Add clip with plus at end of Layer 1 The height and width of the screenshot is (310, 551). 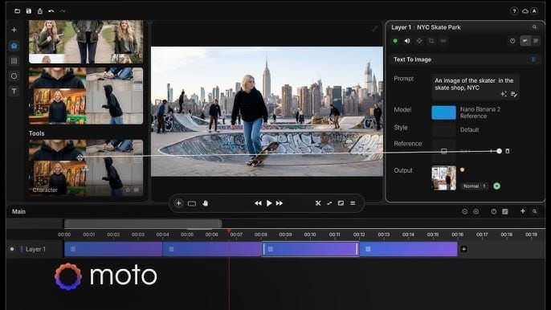(464, 249)
